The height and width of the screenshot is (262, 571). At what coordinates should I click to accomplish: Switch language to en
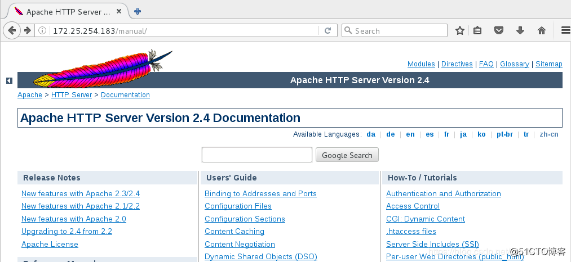tap(410, 134)
